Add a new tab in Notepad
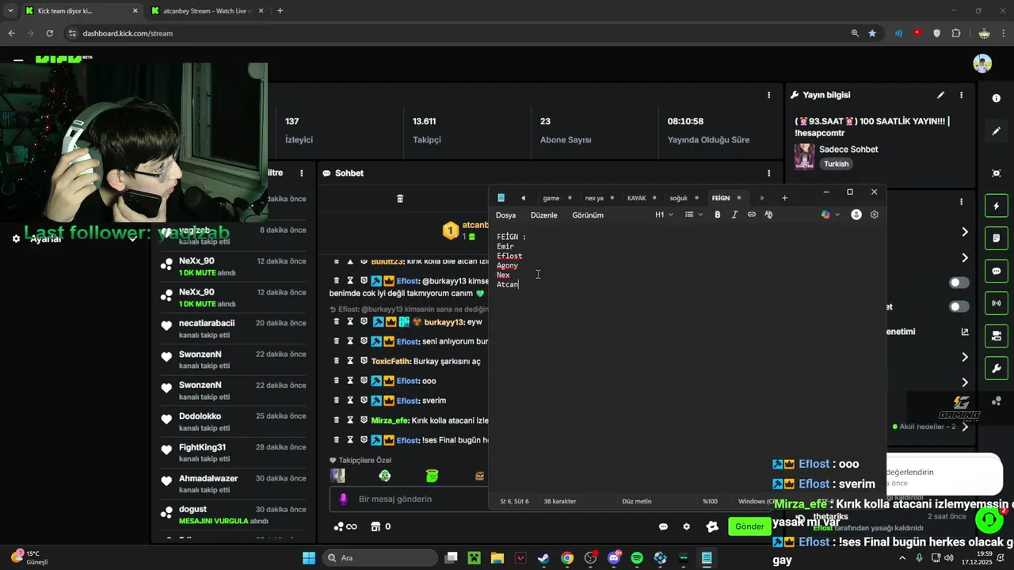Image resolution: width=1014 pixels, height=570 pixels. (784, 198)
